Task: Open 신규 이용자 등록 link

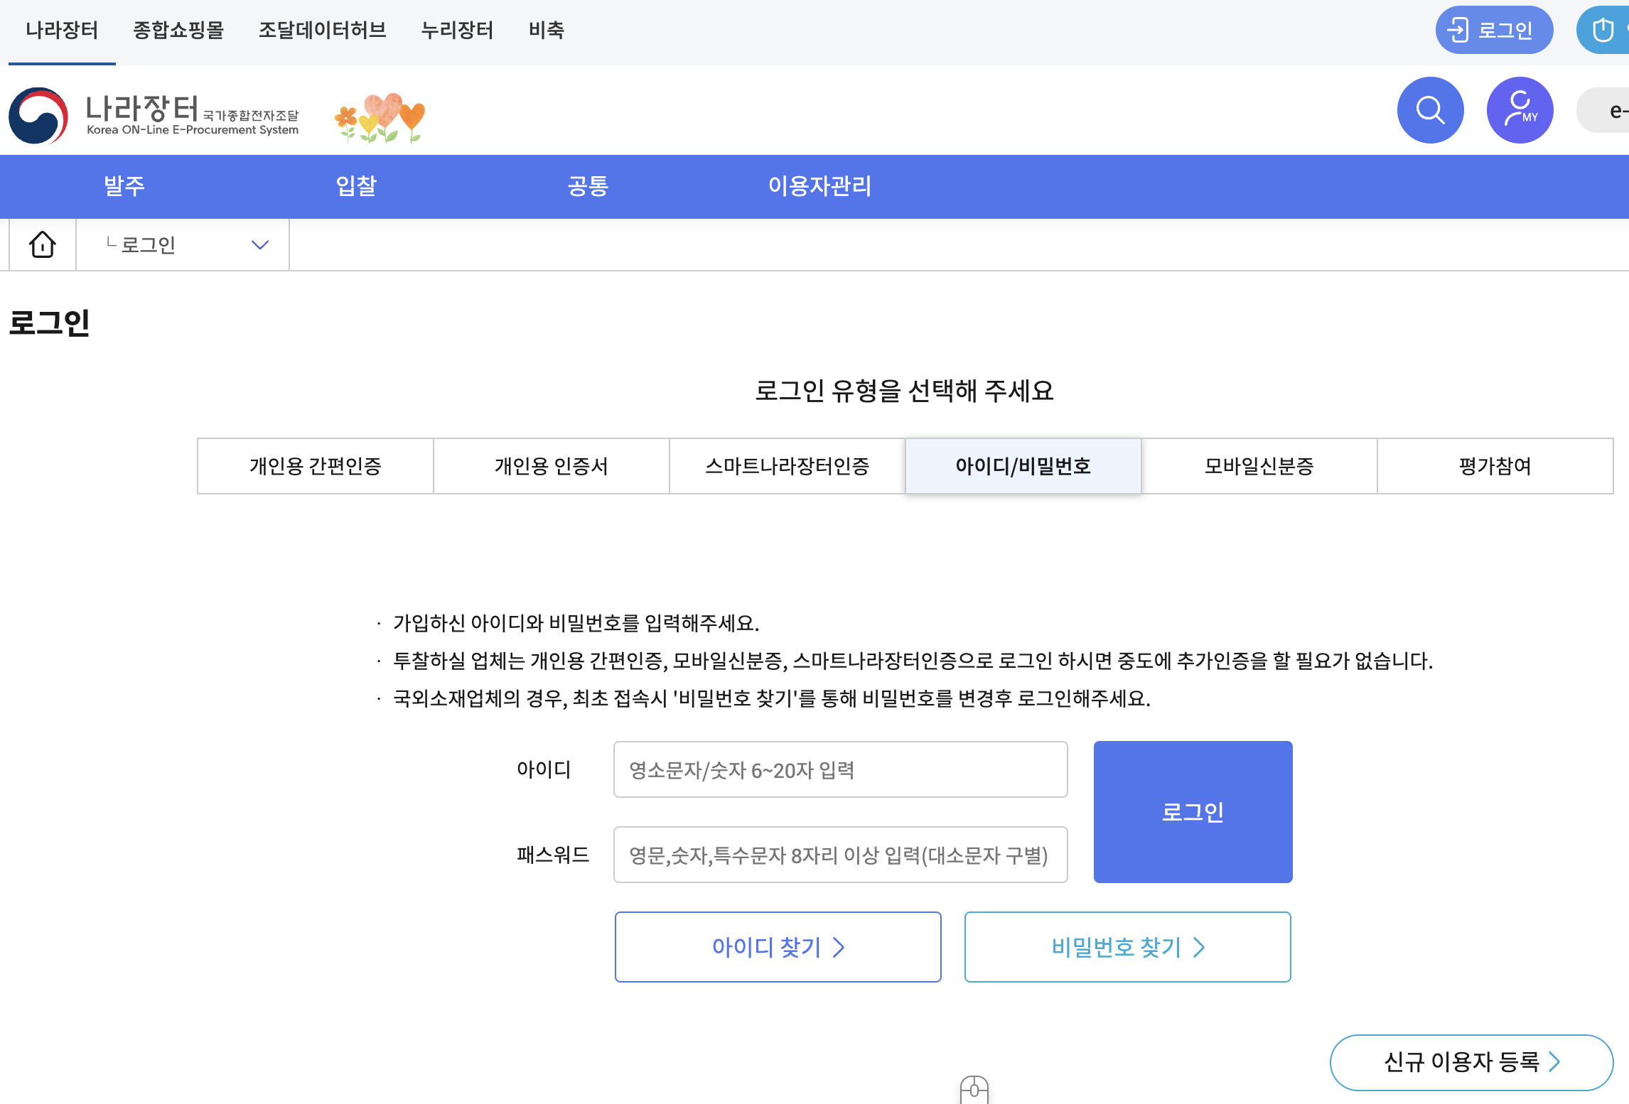Action: [1471, 1062]
